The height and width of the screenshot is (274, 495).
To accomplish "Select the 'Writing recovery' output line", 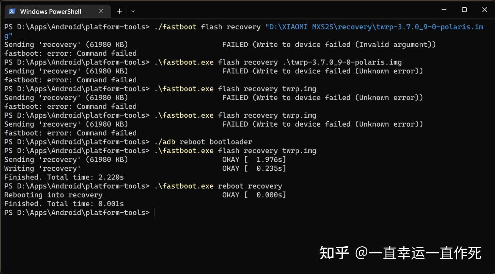I will tap(42, 168).
